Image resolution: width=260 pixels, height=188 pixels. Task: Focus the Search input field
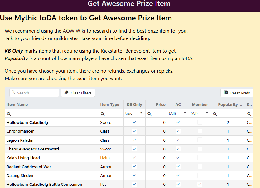(x=34, y=93)
